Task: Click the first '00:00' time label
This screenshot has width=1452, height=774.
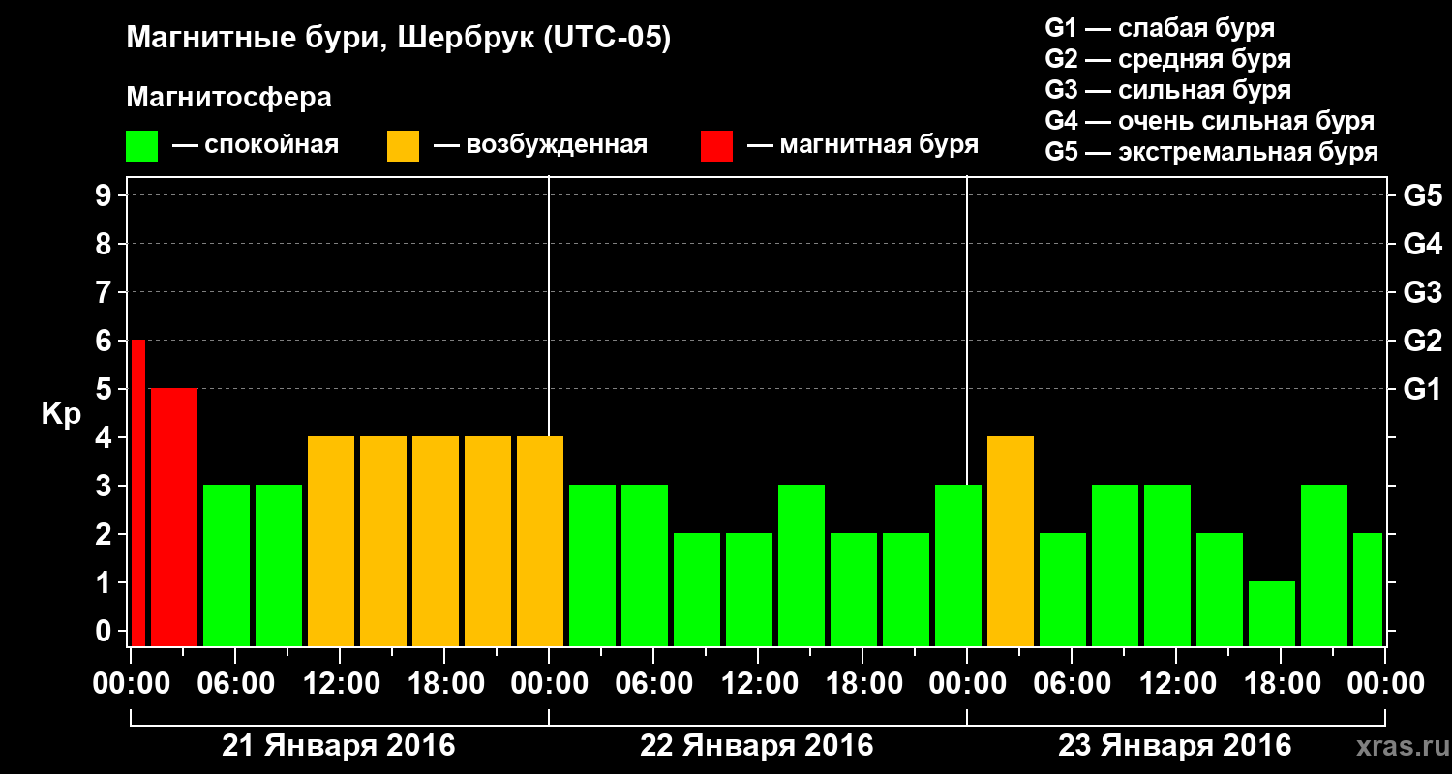Action: (131, 684)
